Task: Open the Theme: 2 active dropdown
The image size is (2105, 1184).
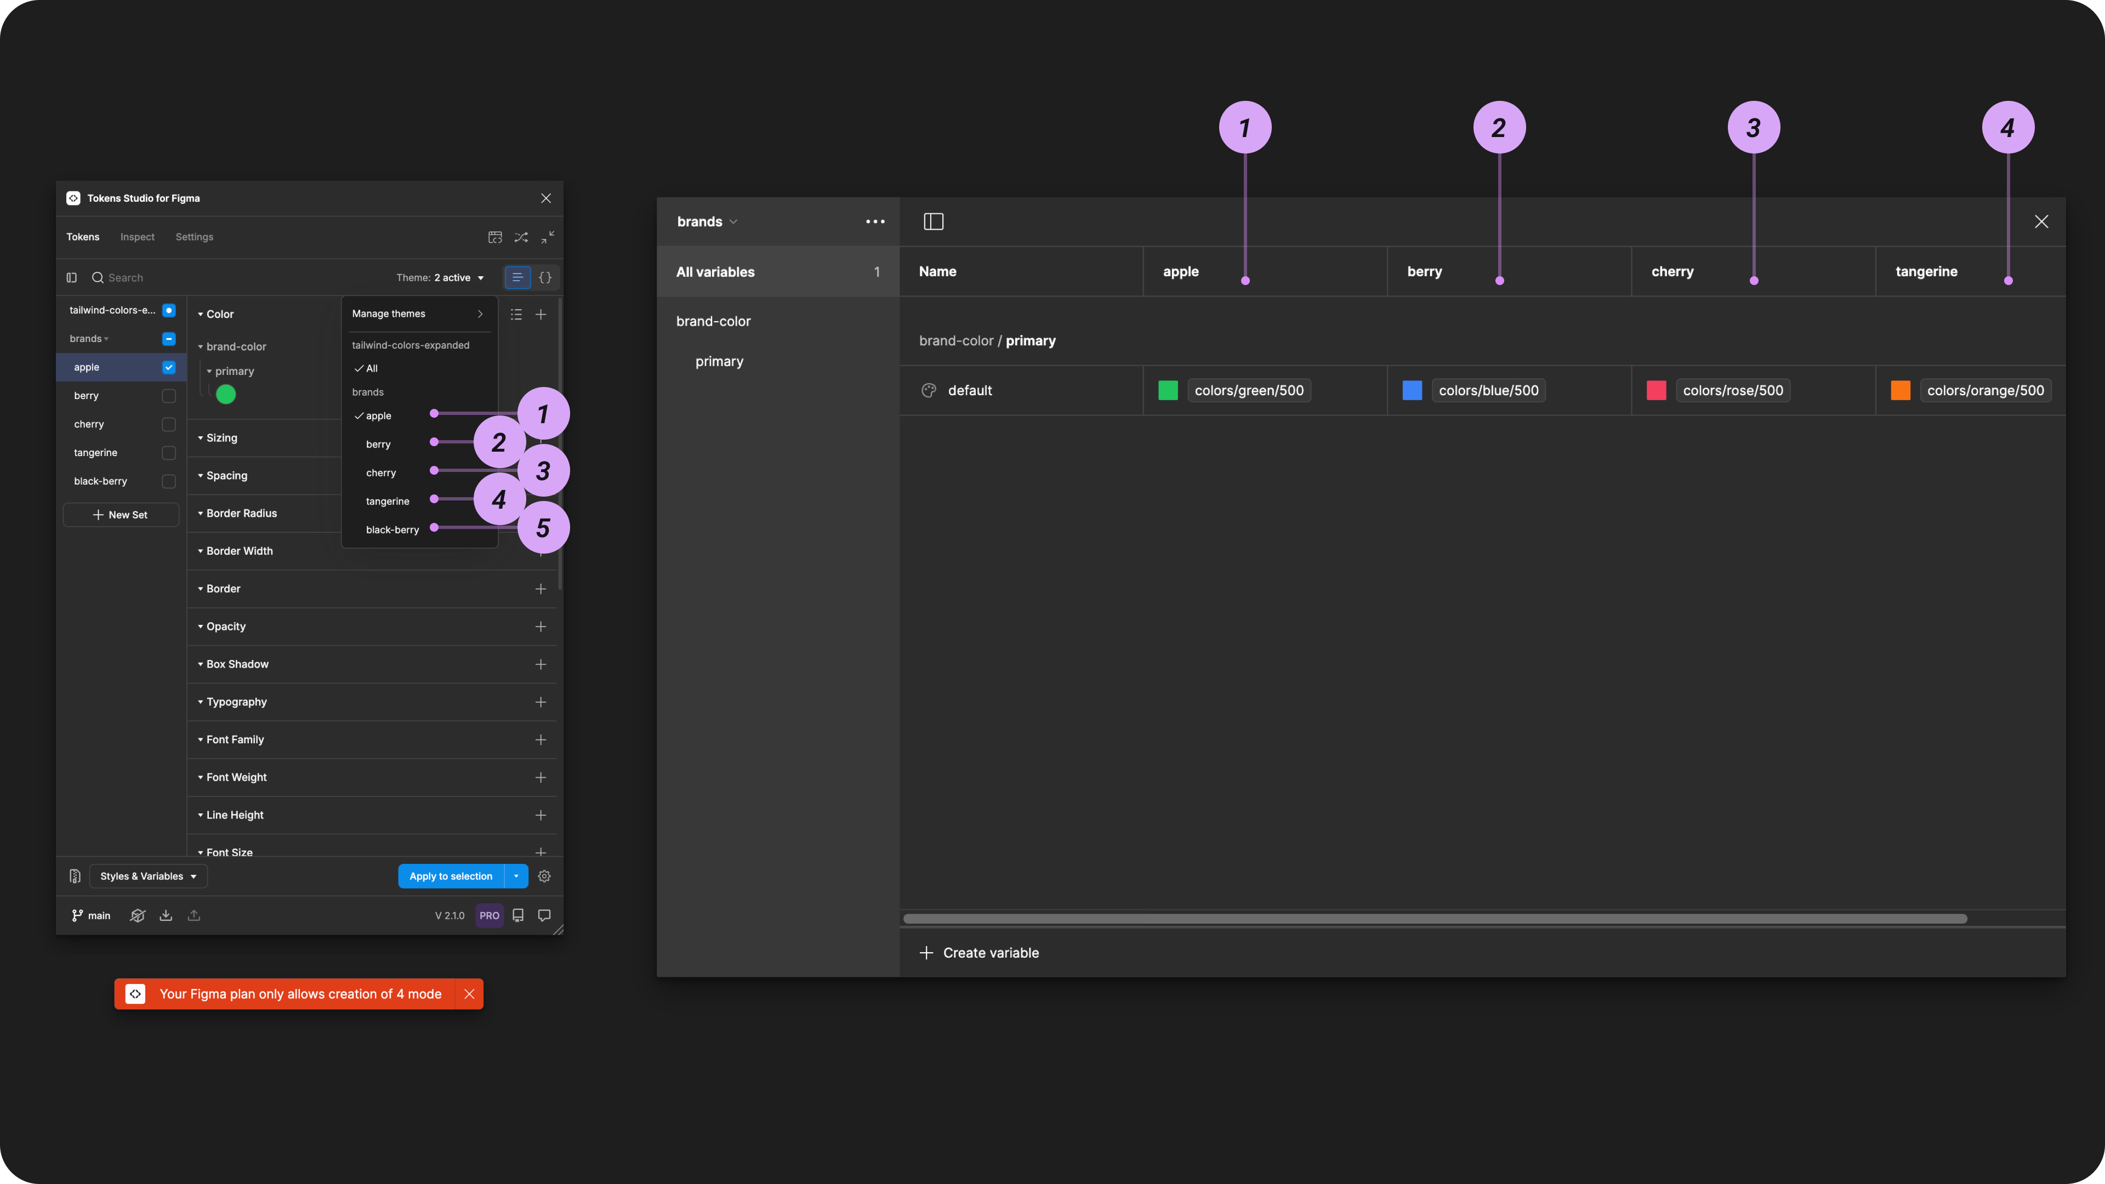Action: [440, 278]
